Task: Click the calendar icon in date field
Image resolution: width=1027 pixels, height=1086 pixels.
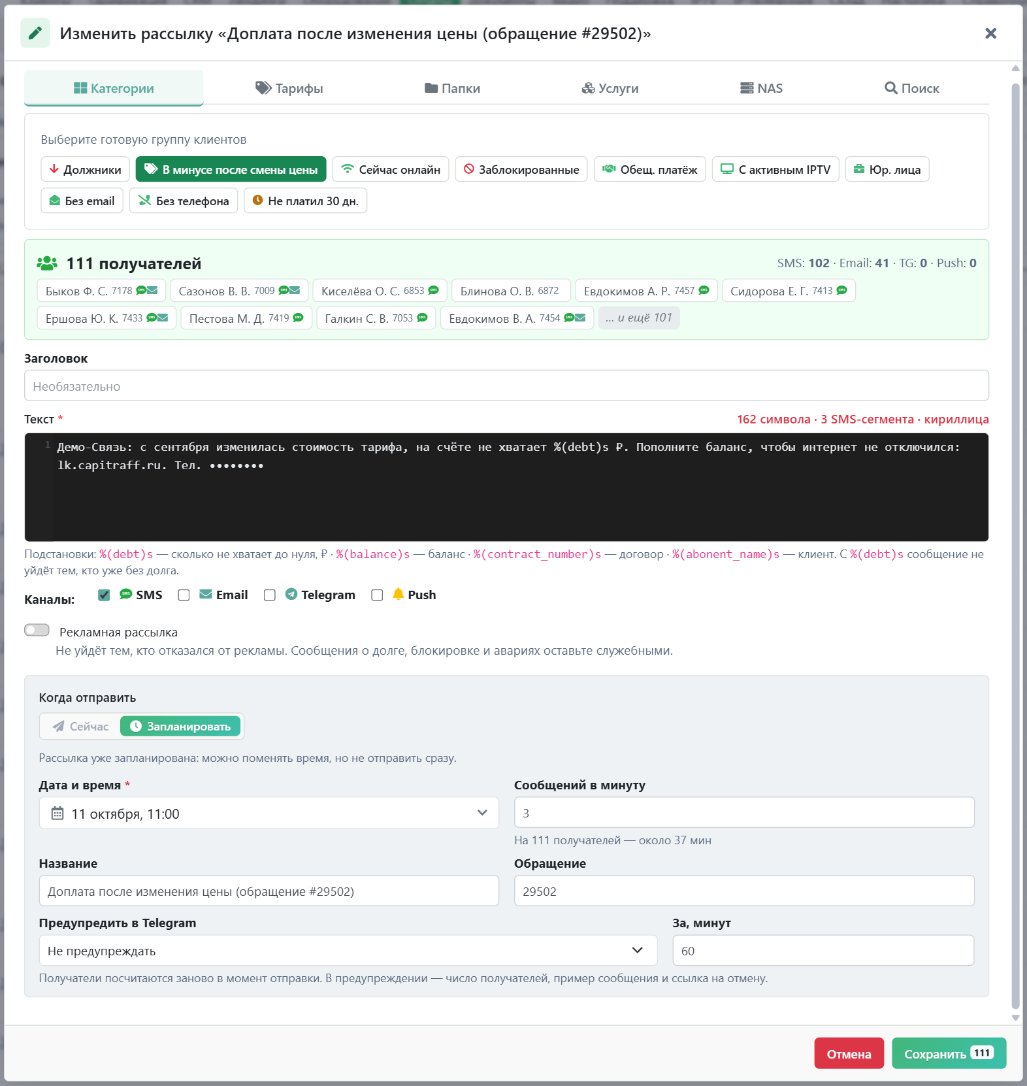Action: coord(57,813)
